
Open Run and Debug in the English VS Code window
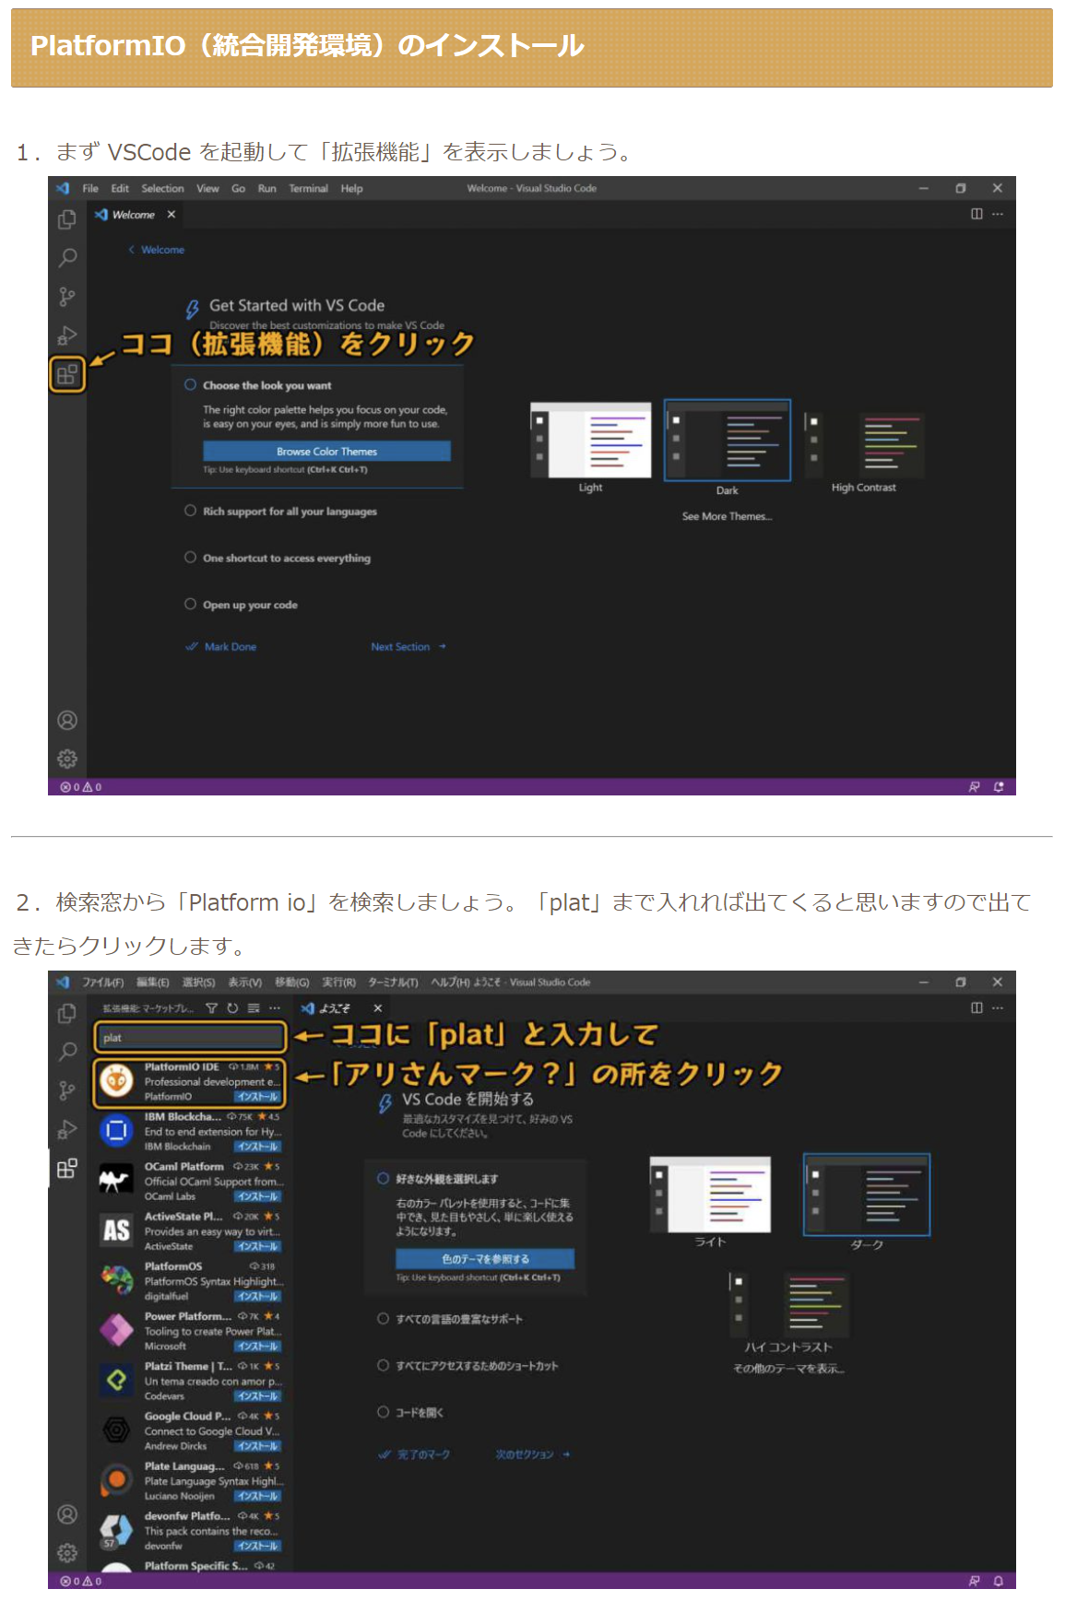tap(67, 336)
